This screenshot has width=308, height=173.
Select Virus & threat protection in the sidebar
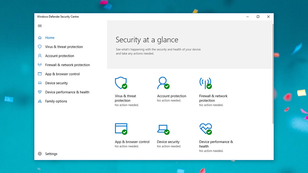tap(64, 47)
